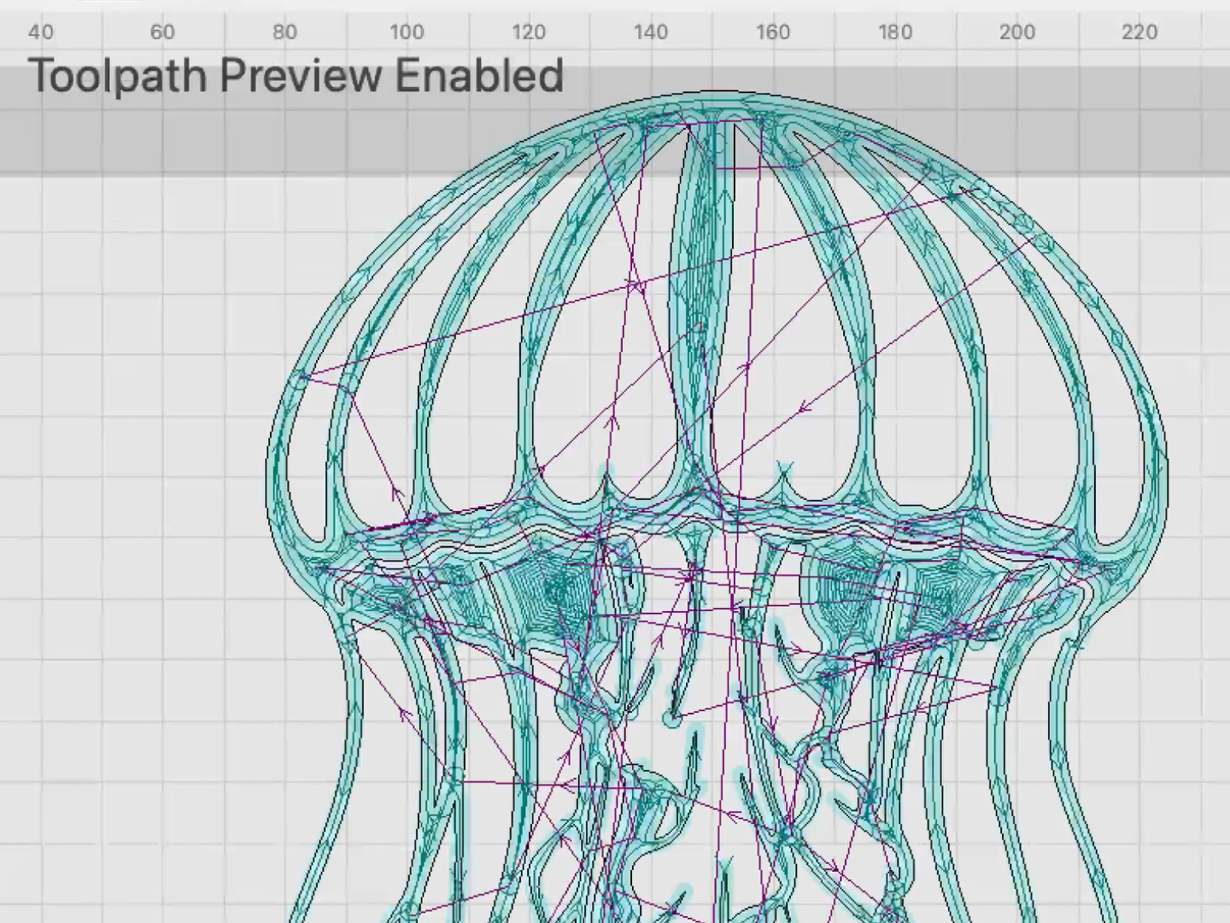
Task: Click the ruler mark labeled 160
Action: coord(773,32)
